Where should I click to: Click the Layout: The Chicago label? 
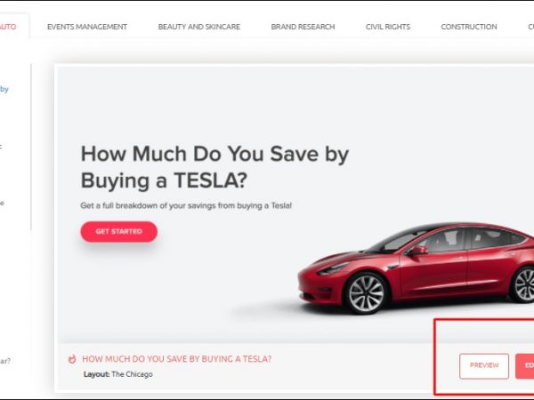coord(118,374)
